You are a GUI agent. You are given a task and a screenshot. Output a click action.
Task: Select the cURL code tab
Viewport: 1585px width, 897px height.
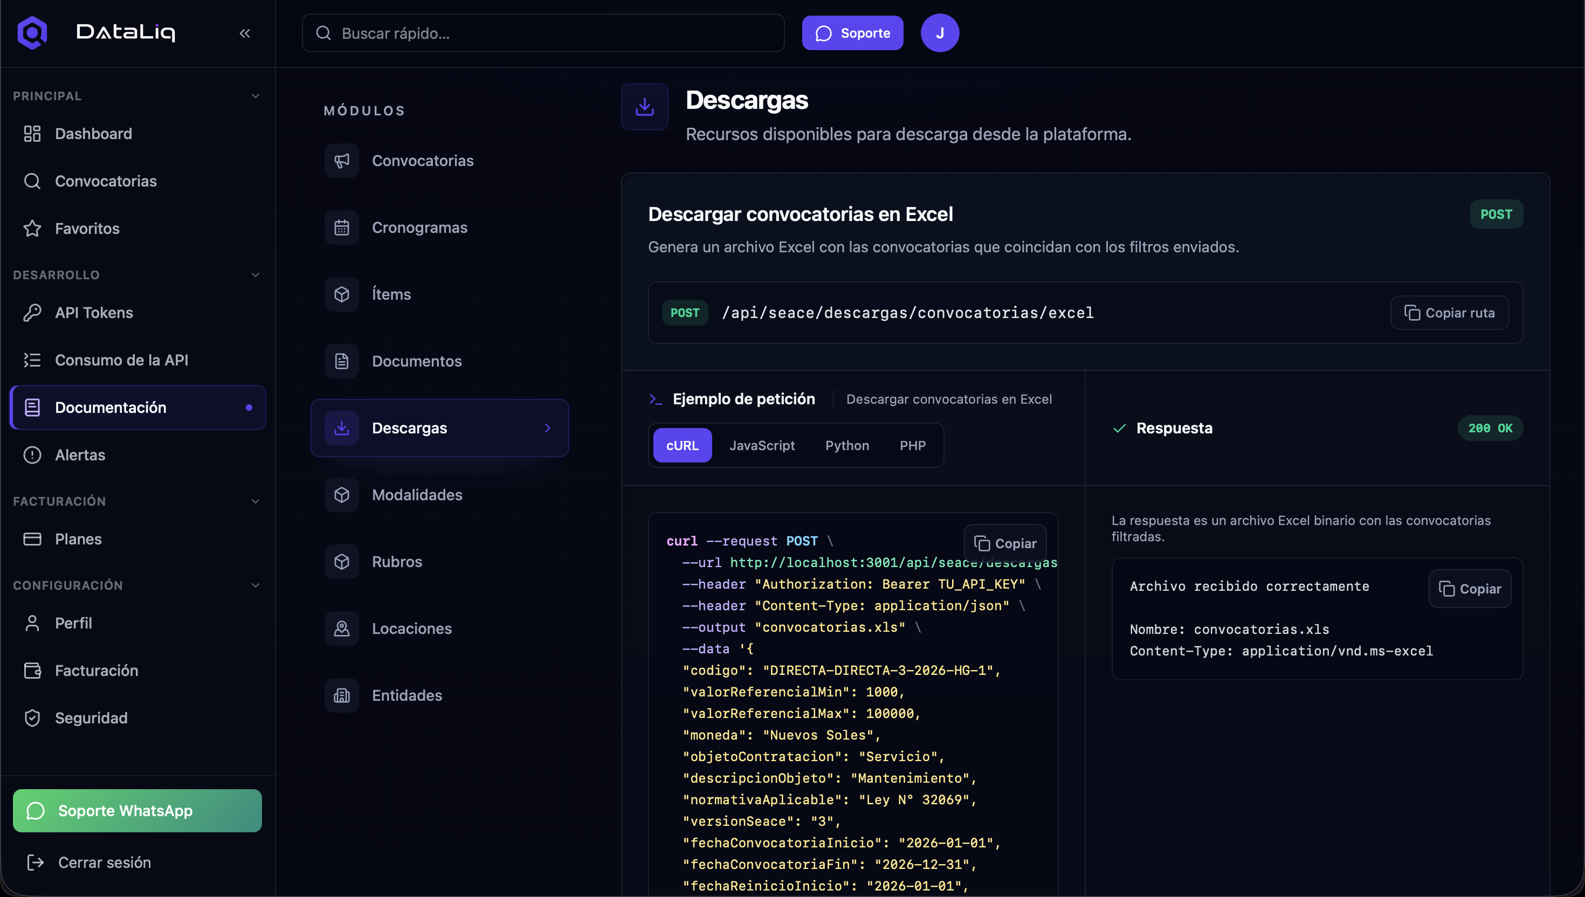pos(682,445)
